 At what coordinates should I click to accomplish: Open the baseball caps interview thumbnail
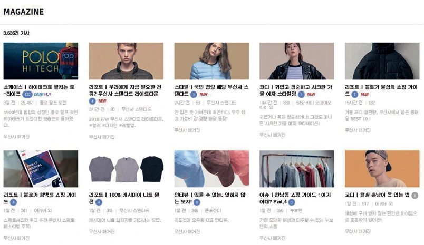pyautogui.click(x=211, y=169)
